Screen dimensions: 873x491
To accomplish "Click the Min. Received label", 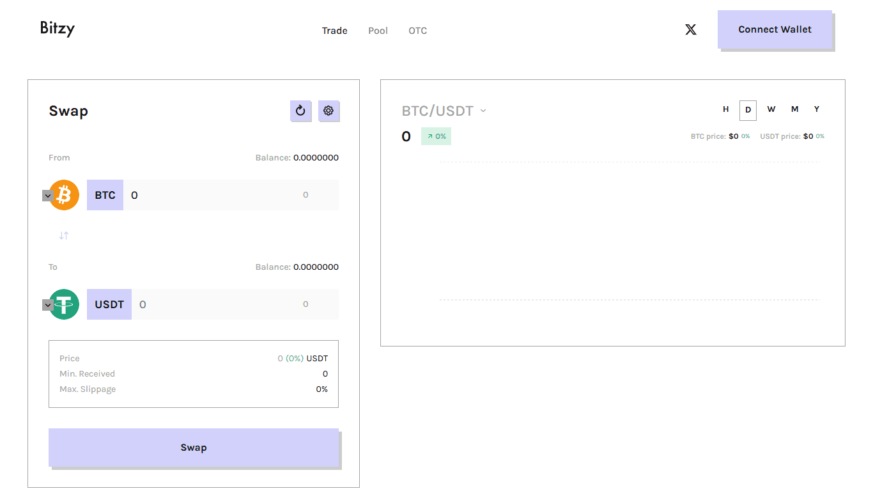I will coord(88,374).
